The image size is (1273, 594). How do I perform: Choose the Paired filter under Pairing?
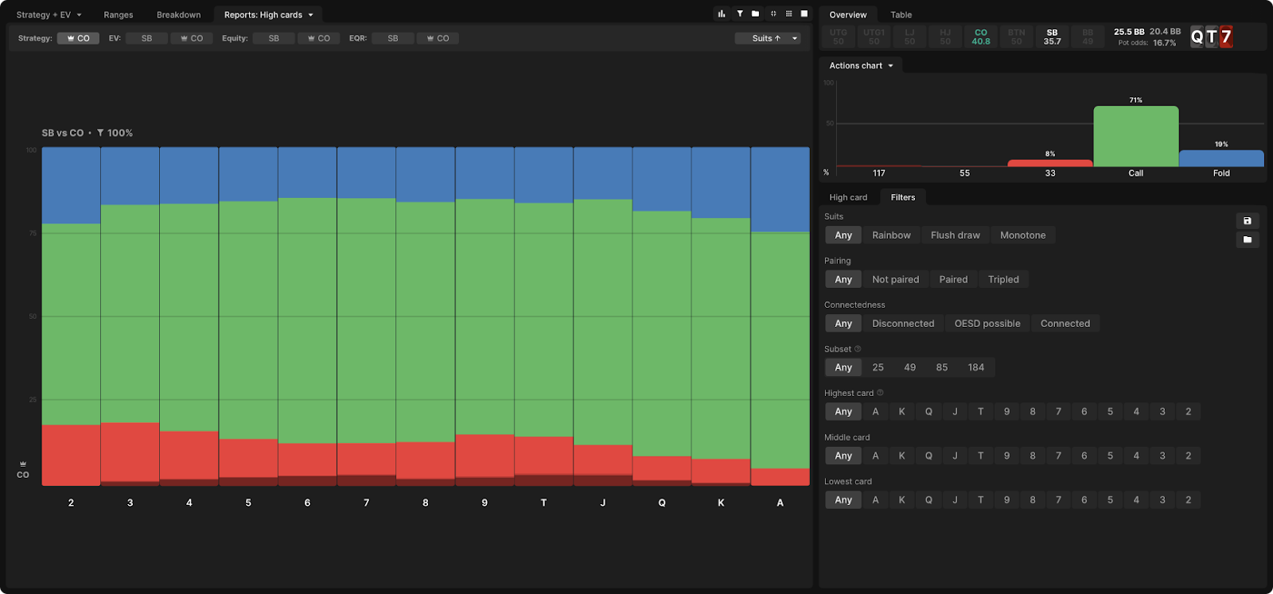[953, 279]
